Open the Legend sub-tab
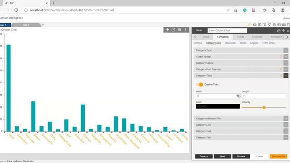This screenshot has width=290, height=163. (254, 43)
